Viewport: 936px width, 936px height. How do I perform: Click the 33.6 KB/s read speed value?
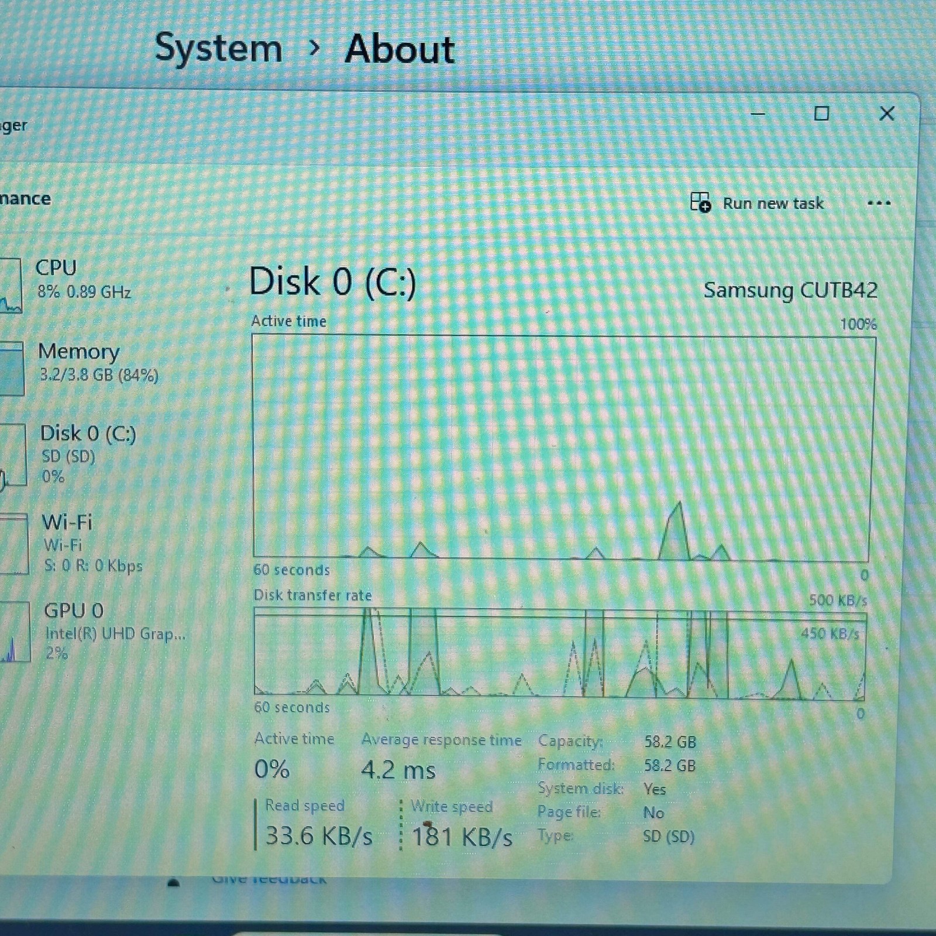[319, 835]
